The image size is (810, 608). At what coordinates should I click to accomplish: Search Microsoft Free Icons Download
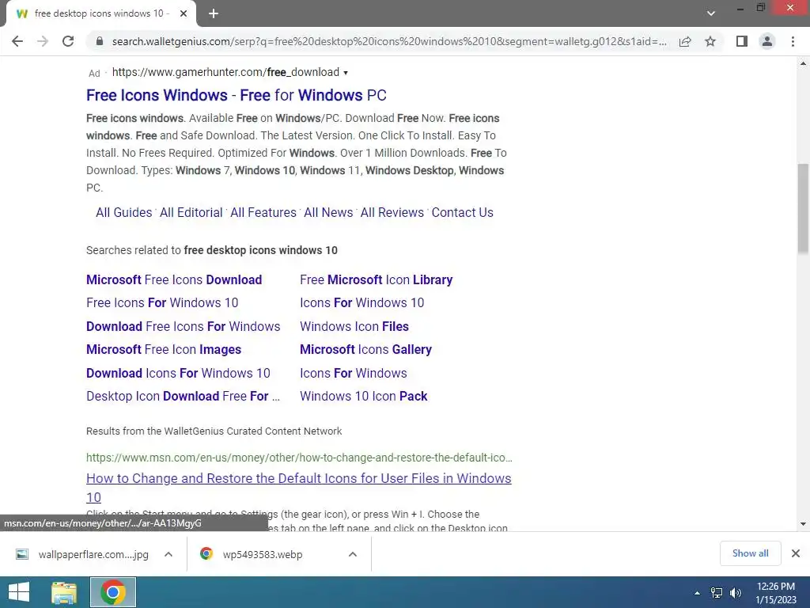[x=174, y=279]
